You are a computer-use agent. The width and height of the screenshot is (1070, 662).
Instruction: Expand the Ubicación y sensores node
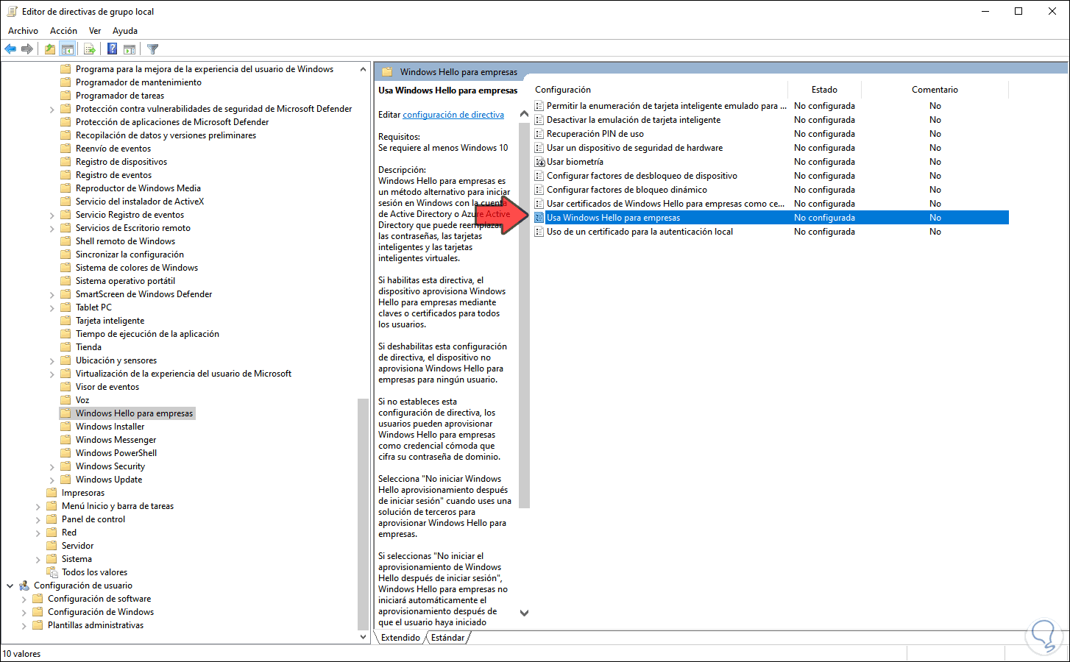(x=52, y=361)
